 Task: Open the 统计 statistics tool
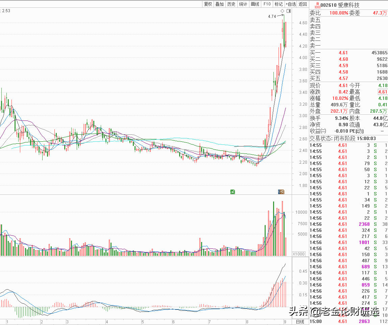(243, 4)
